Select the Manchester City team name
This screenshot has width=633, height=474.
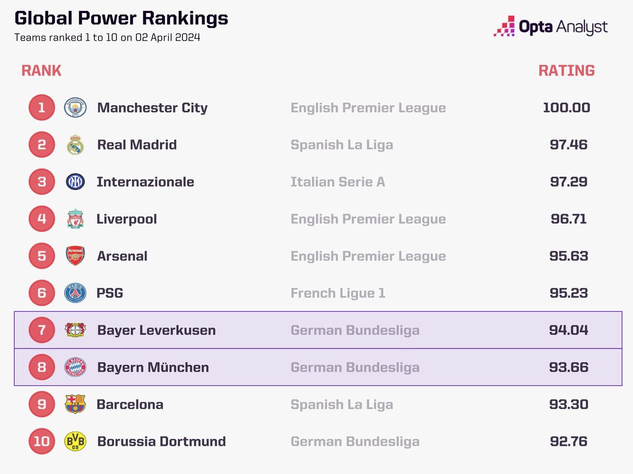[x=152, y=108]
